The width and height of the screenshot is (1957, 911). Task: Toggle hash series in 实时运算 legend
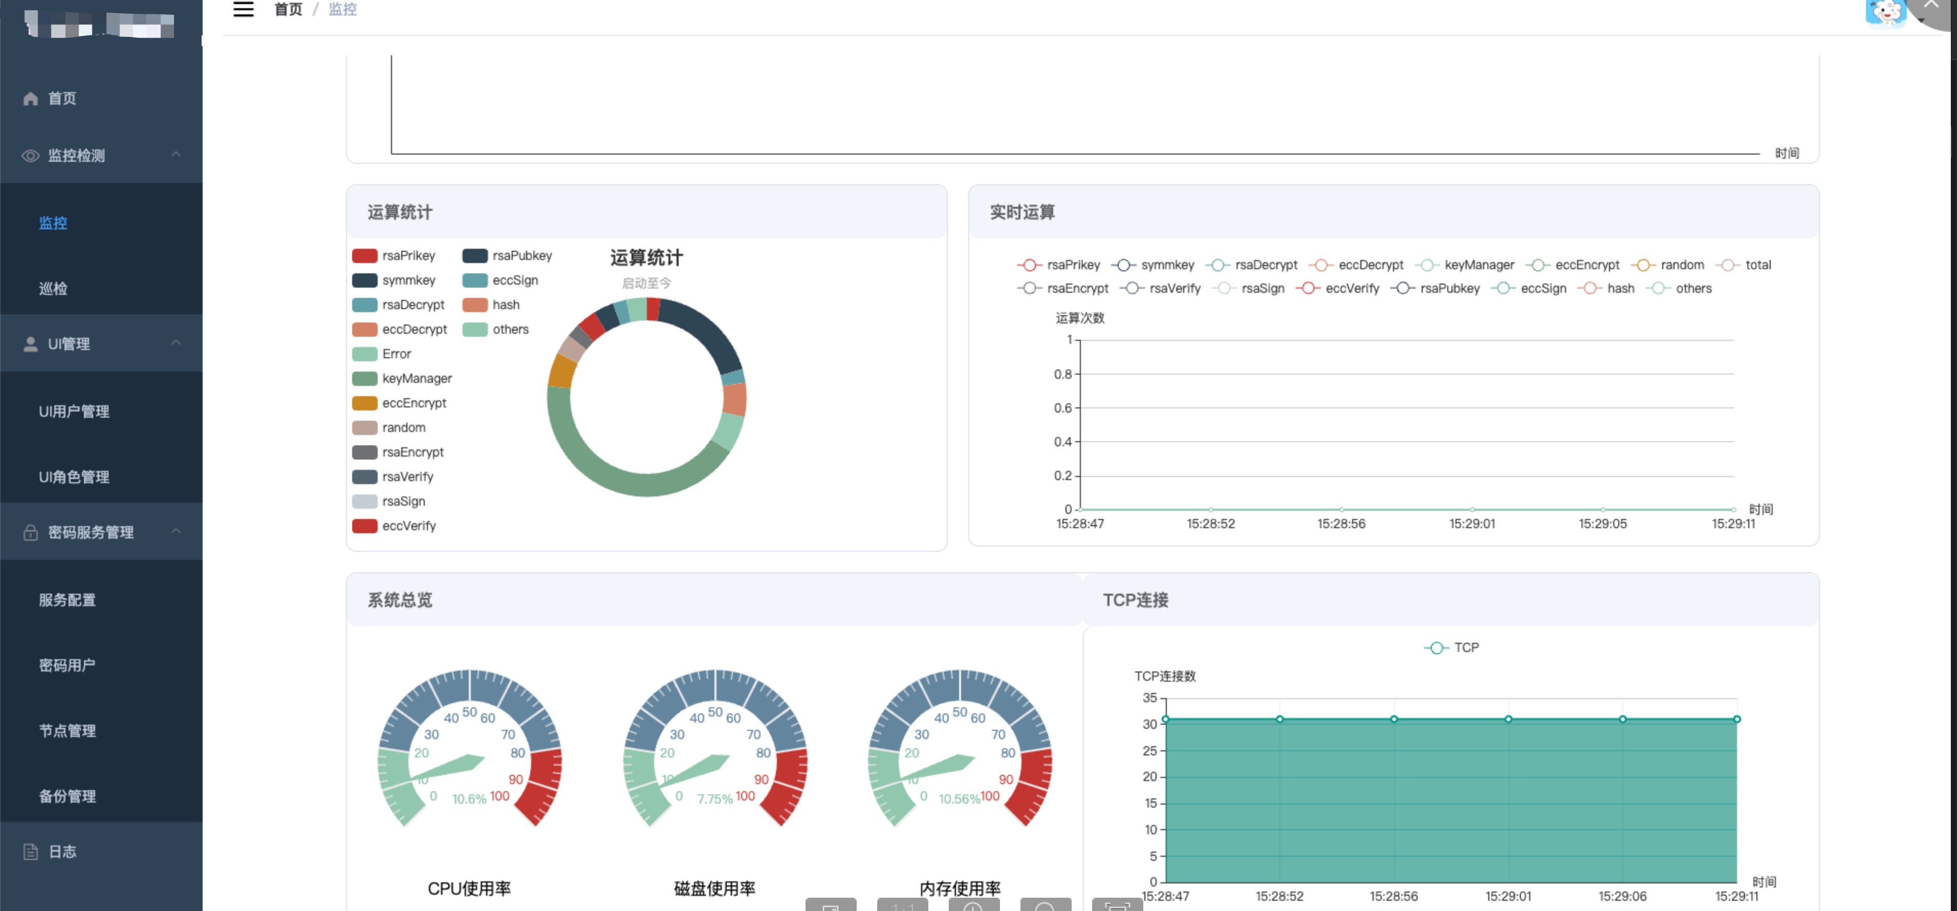click(1606, 289)
